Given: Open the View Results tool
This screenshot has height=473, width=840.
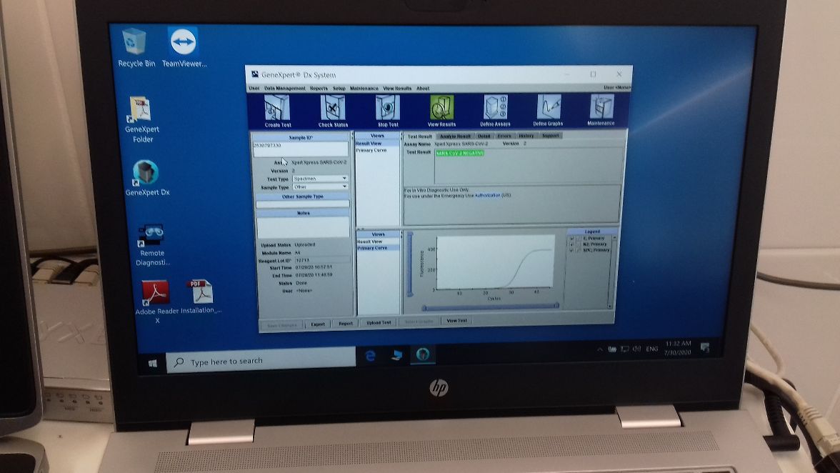Looking at the screenshot, I should coord(441,110).
